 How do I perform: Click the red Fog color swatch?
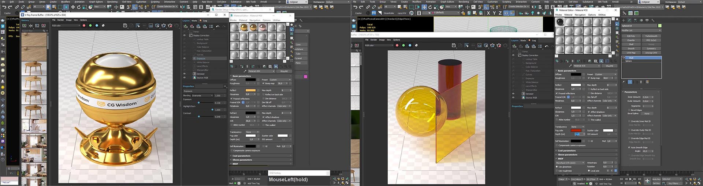pos(576,130)
